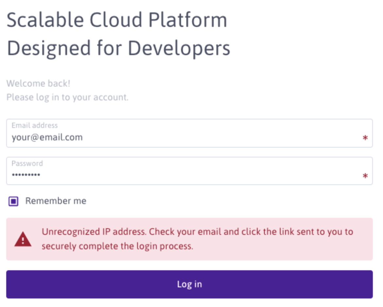Click the your@email.com entered text
Image resolution: width=383 pixels, height=307 pixels.
click(x=47, y=137)
